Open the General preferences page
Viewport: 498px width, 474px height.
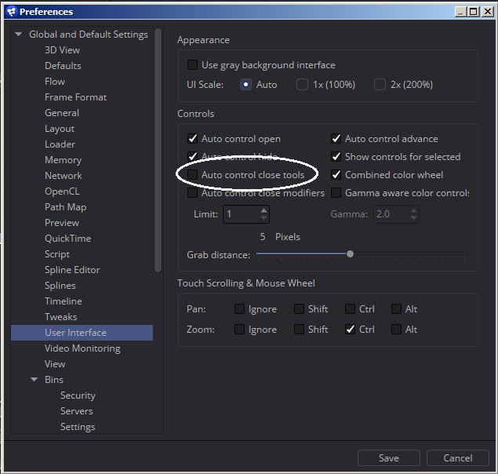coord(62,113)
